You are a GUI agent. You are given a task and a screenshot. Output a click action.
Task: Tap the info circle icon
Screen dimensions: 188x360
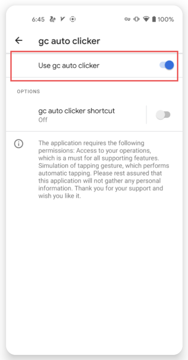19,144
